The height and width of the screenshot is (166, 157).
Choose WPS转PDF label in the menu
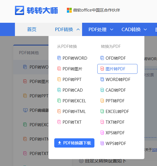116,144
